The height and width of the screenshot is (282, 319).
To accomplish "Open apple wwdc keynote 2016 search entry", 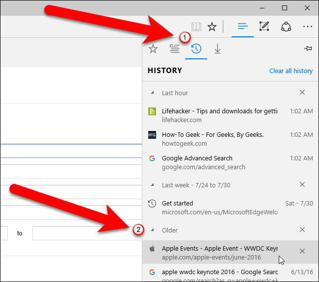I will [230, 273].
